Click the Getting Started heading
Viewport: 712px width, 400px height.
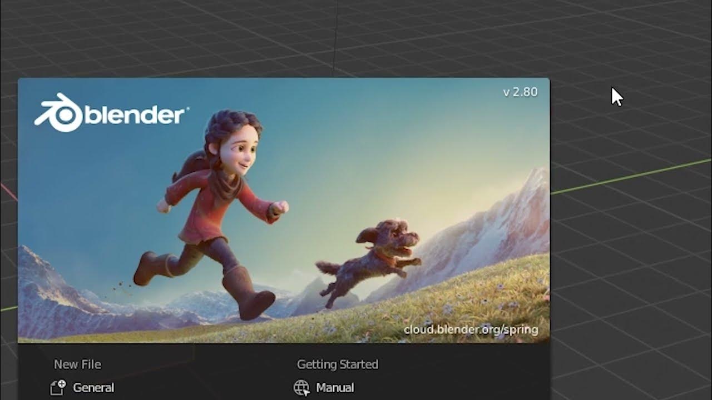[338, 364]
